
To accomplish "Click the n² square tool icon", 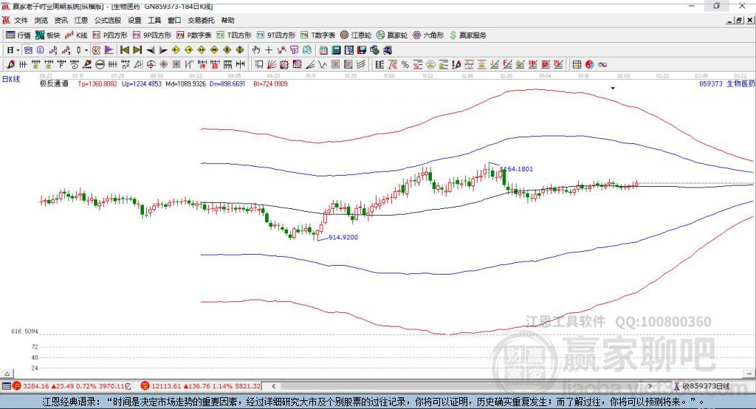I will point(126,65).
